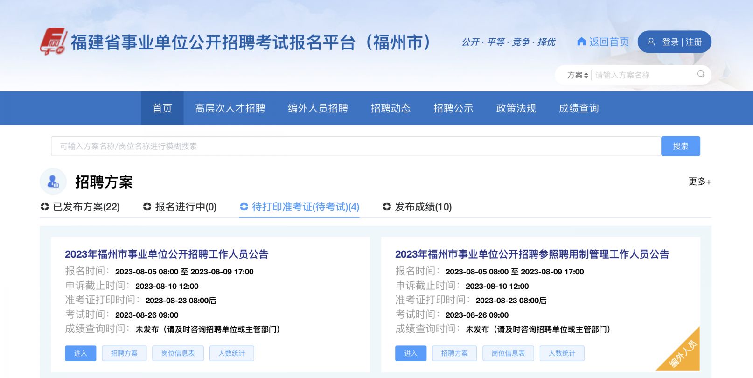Click the blue 搜索 button
This screenshot has width=753, height=378.
[680, 146]
